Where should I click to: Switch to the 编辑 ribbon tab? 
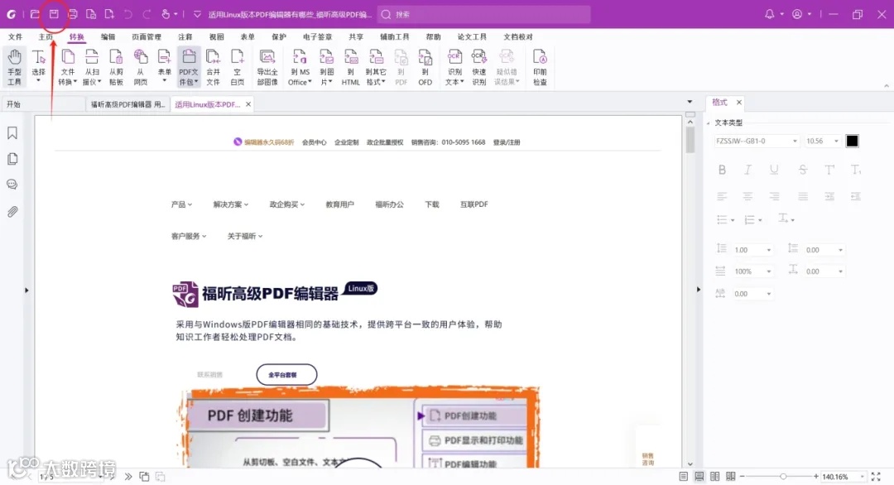(108, 36)
